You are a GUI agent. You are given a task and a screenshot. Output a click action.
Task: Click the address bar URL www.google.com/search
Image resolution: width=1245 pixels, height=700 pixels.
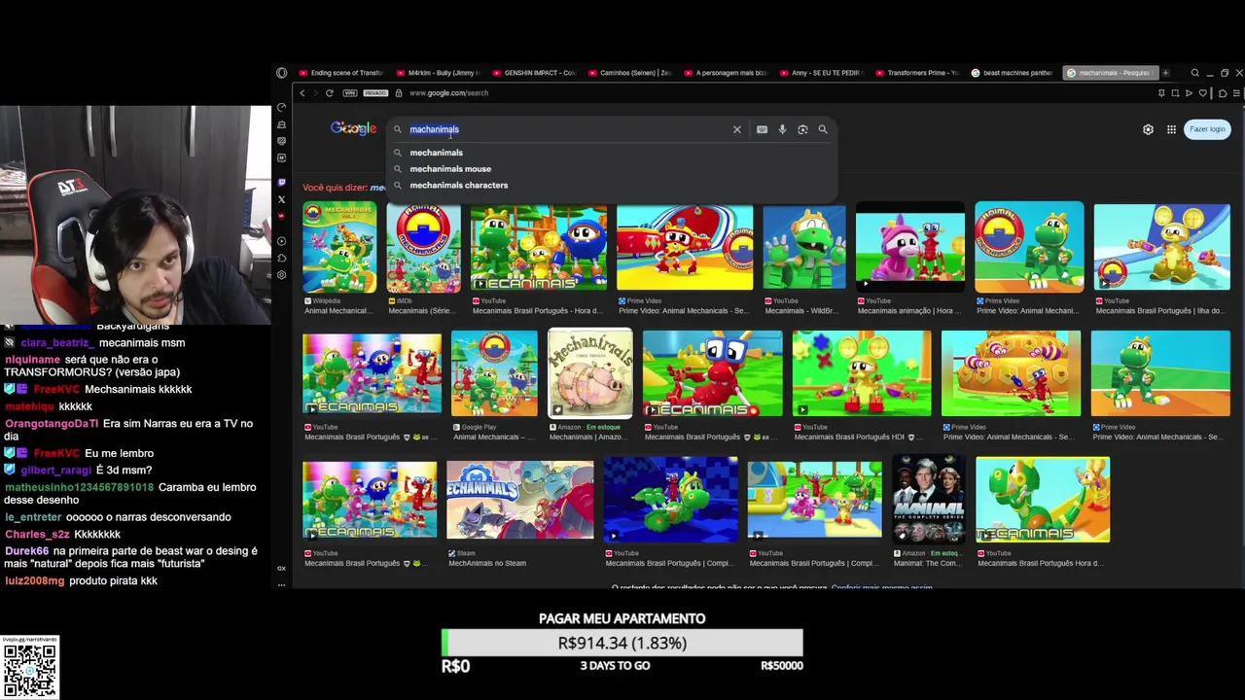(x=448, y=93)
